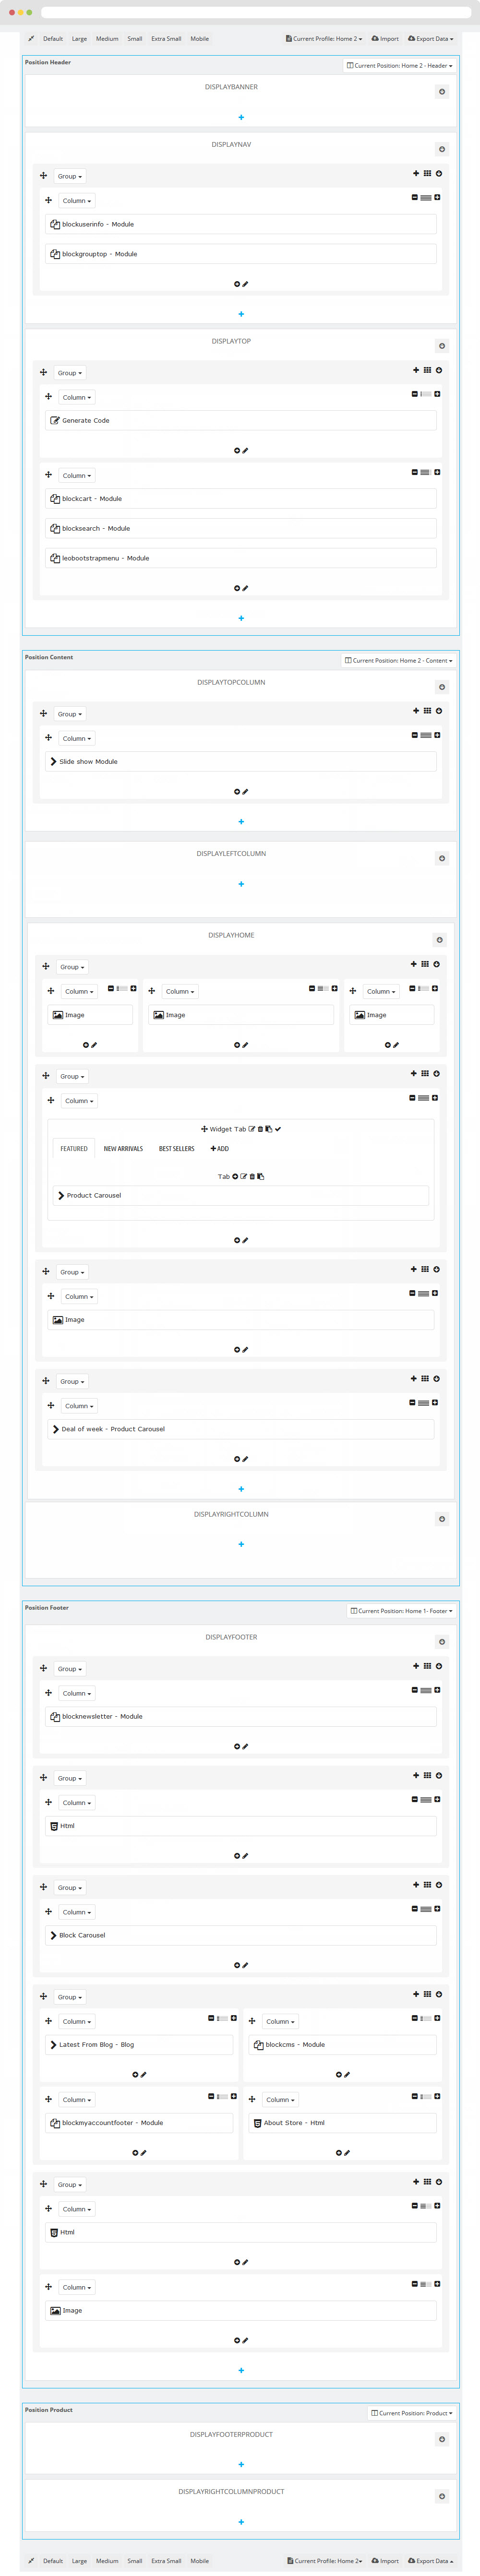
Task: Open the DISPLAYTOPCOLUMN hook settings icon
Action: point(442,687)
